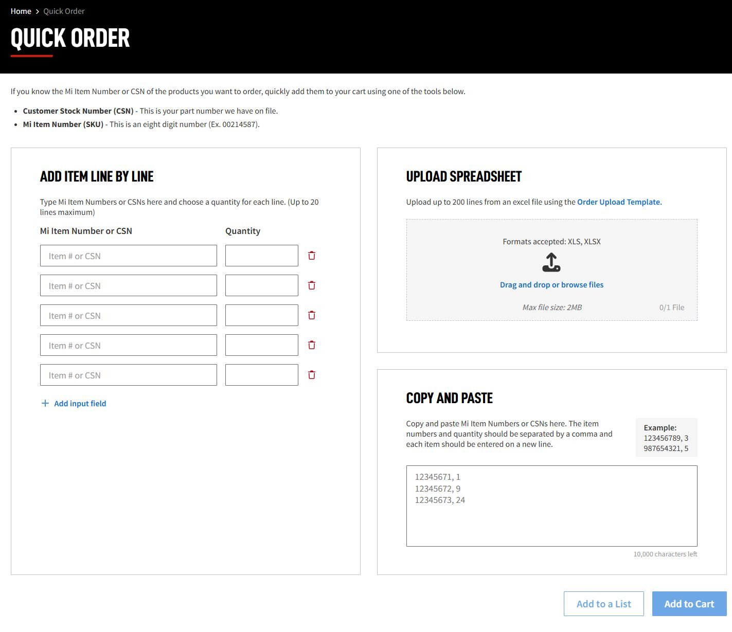Click the third row quantity field
The height and width of the screenshot is (632, 732).
tap(261, 315)
